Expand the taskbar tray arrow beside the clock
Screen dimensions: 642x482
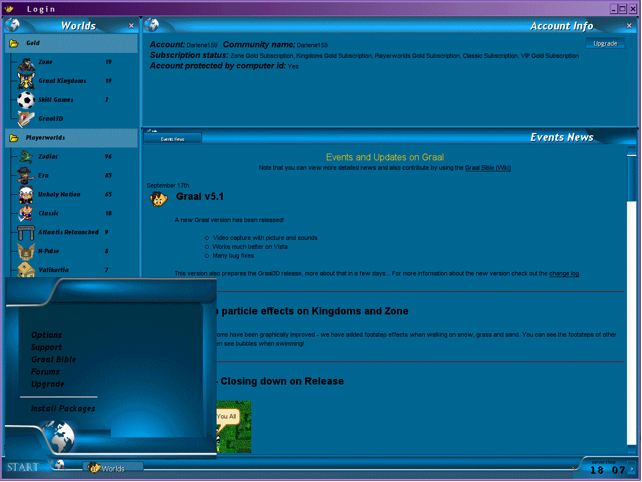[x=632, y=469]
